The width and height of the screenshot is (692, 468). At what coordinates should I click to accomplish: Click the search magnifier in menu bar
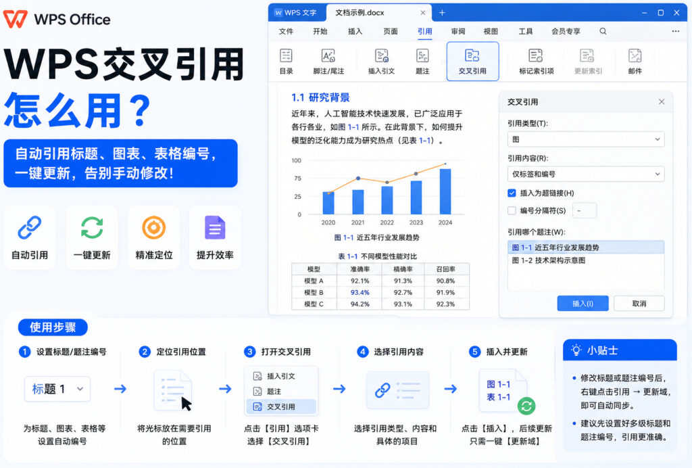[603, 31]
